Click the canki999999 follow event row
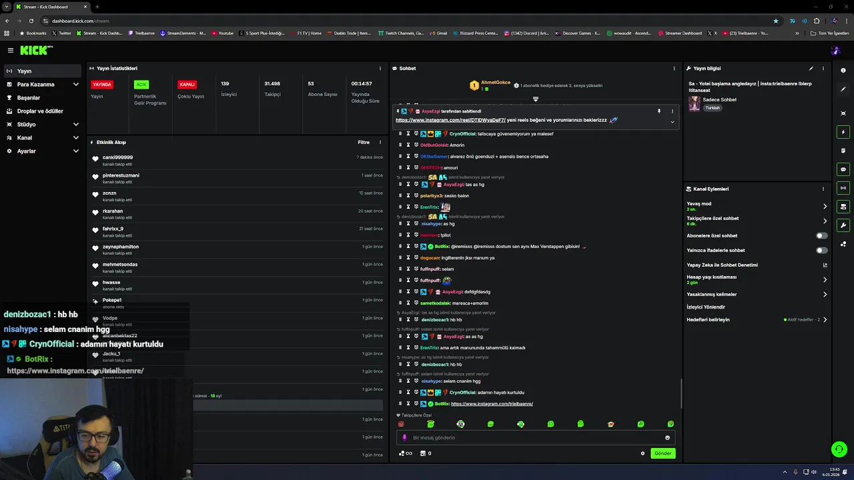Viewport: 854px width, 480px height. click(x=238, y=160)
